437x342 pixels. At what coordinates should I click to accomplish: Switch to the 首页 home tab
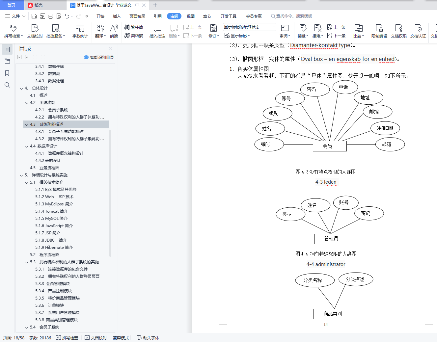[12, 5]
